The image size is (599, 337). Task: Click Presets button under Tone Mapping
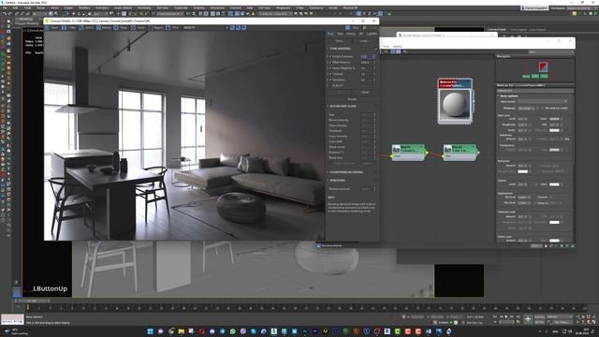pos(352,99)
